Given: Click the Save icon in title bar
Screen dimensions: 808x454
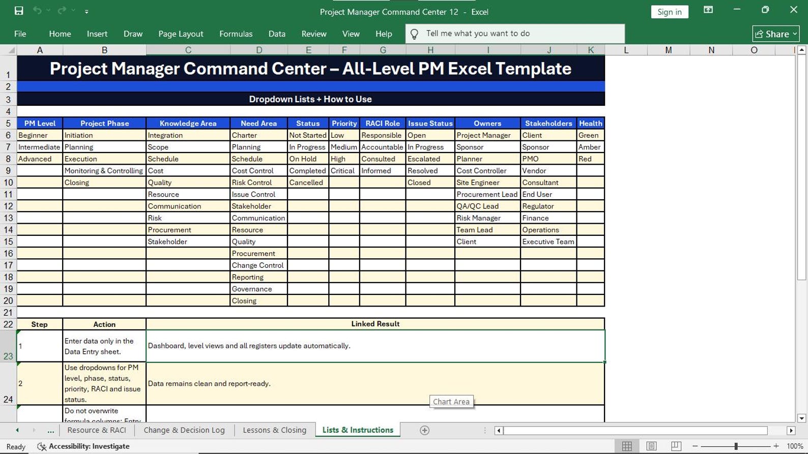Looking at the screenshot, I should tap(19, 11).
